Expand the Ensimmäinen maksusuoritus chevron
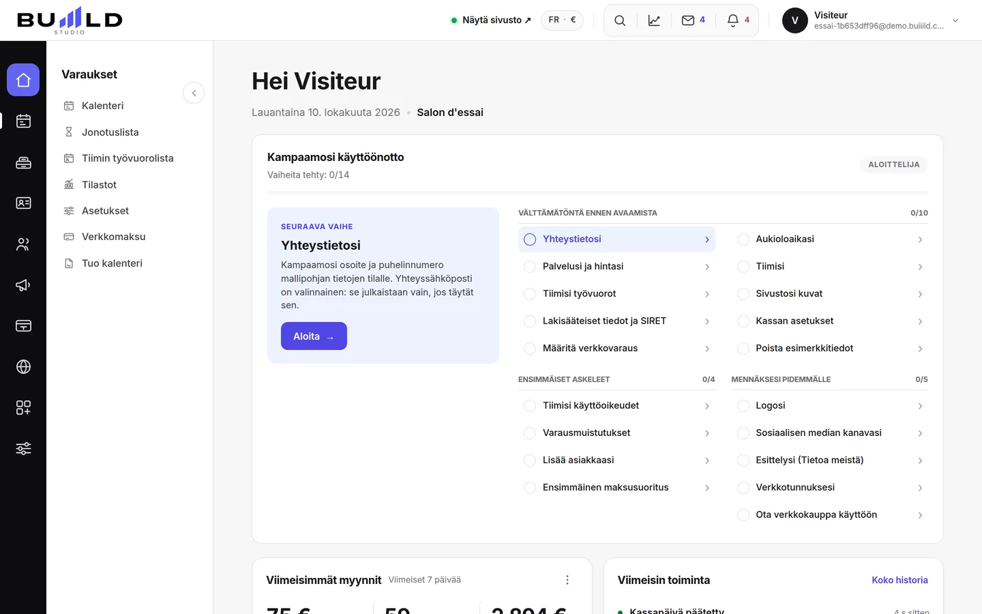This screenshot has width=982, height=614. (707, 488)
